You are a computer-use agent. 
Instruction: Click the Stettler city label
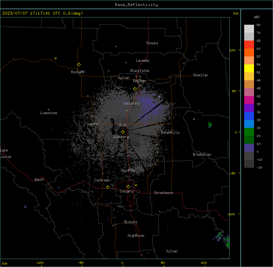click(201, 75)
